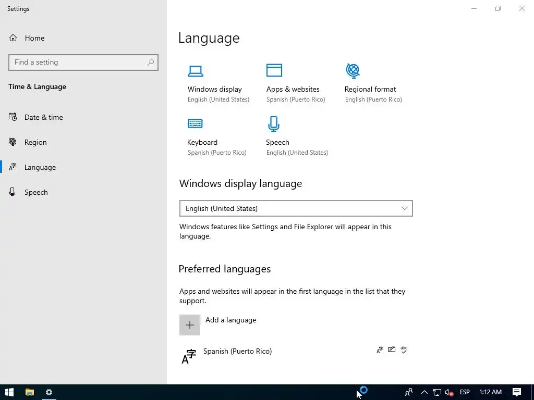Click Add a language
The height and width of the screenshot is (400, 534).
coord(230,320)
